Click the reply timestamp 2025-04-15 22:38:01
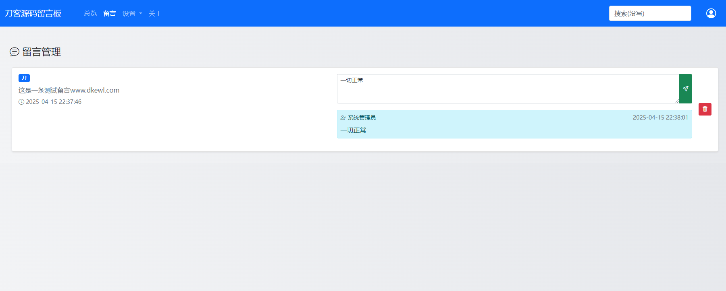The image size is (726, 291). (660, 118)
